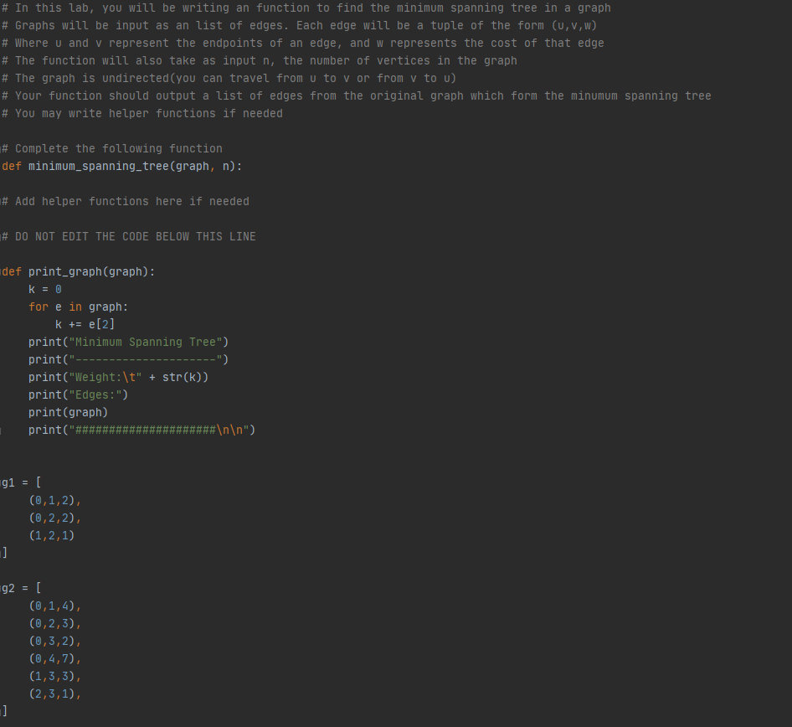Image resolution: width=792 pixels, height=727 pixels.
Task: Click the closing bracket of the g1 list
Action: [x=3, y=552]
